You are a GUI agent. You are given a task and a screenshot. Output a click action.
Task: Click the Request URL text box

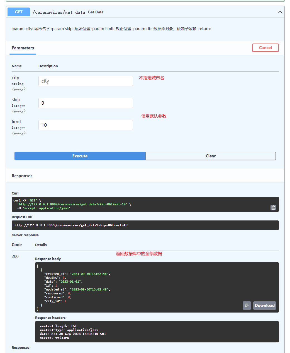pos(145,225)
